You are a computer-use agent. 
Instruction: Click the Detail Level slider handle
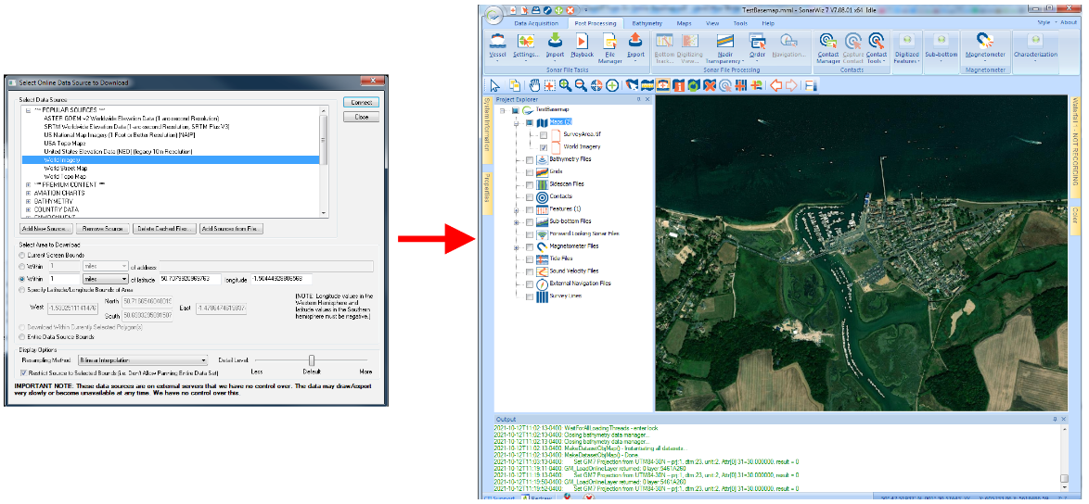coord(313,359)
